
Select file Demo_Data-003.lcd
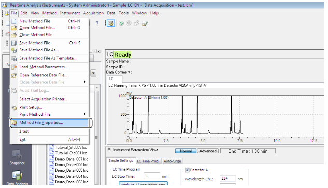coord(72,182)
